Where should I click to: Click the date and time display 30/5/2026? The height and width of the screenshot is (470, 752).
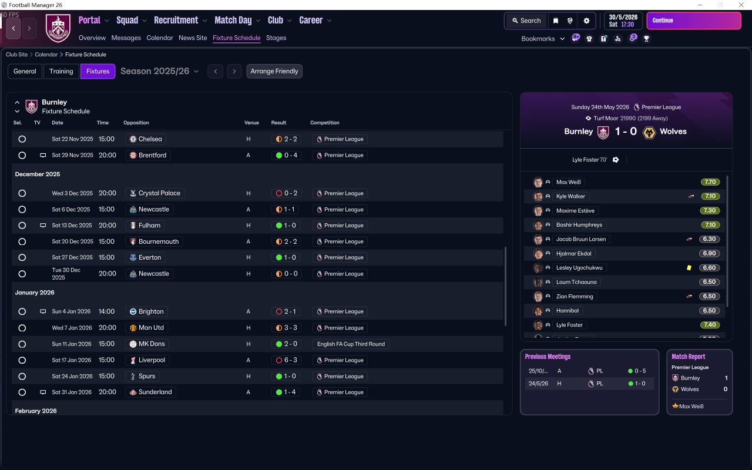pyautogui.click(x=624, y=21)
